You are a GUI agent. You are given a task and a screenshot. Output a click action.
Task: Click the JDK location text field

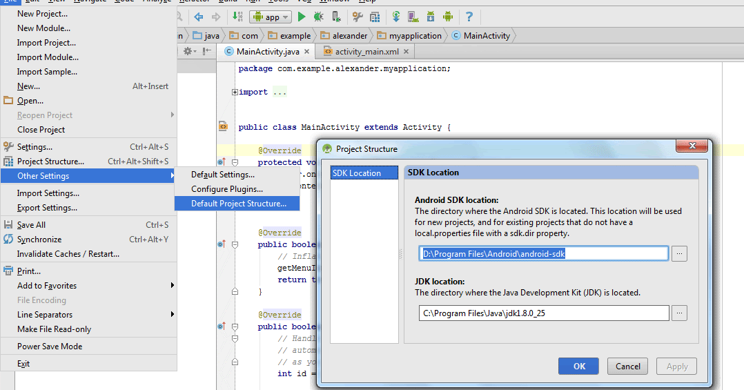click(544, 313)
